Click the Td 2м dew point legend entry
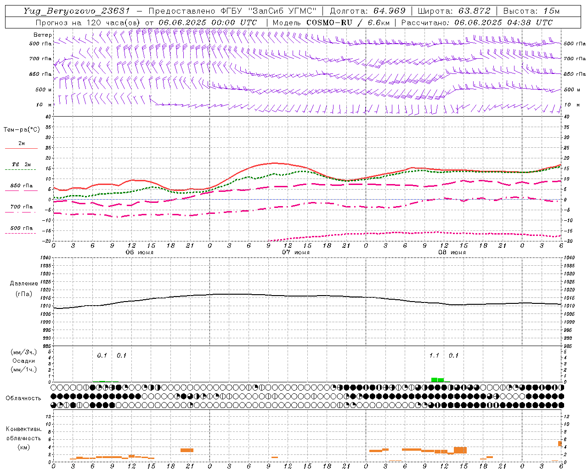588x470 pixels. click(21, 166)
